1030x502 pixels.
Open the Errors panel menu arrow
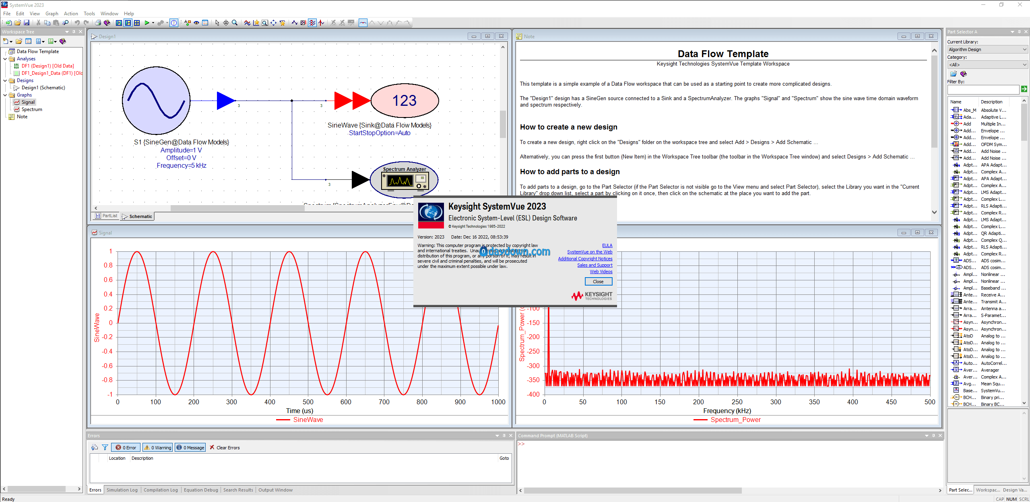[497, 435]
